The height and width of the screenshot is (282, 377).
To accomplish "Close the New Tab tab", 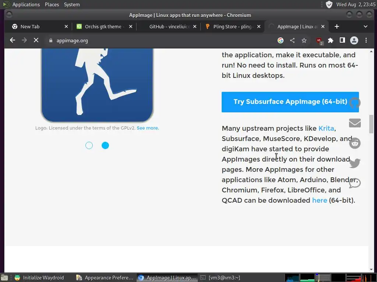I will (x=66, y=26).
